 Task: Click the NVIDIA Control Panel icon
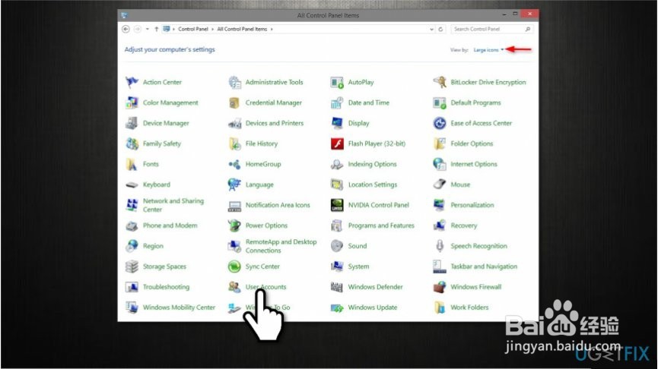pos(337,205)
